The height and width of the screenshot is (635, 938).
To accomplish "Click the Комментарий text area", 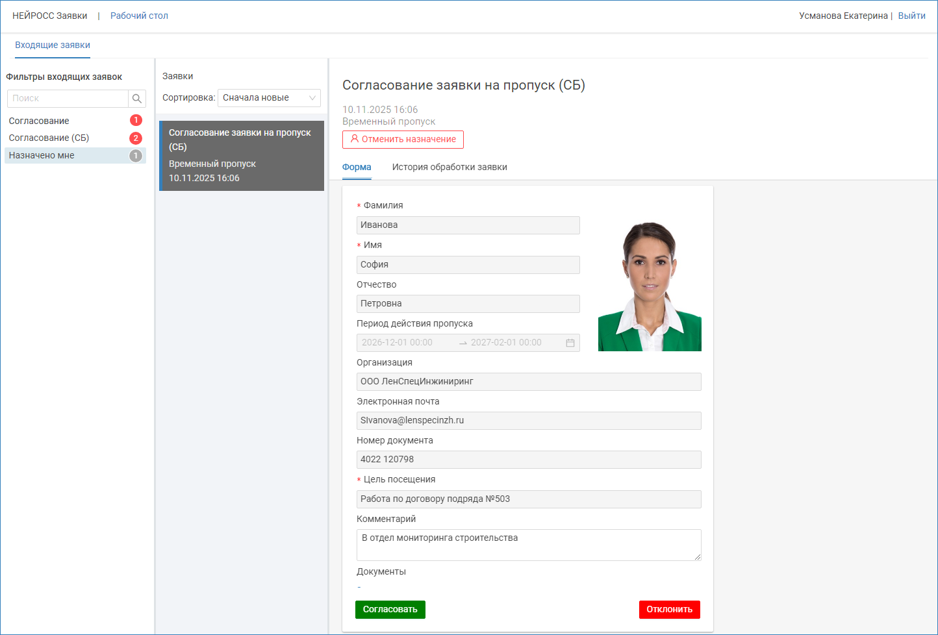I will coord(528,545).
